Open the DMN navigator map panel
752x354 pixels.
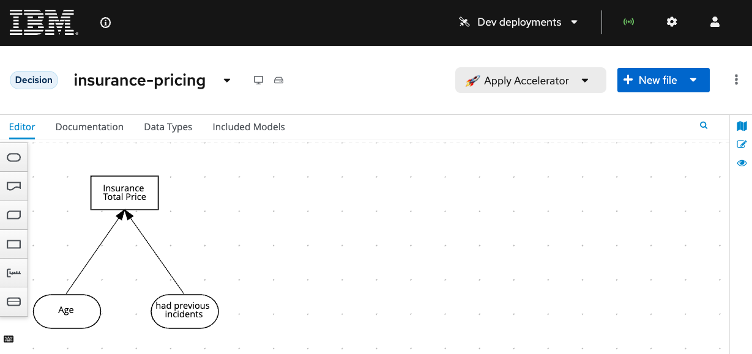[x=742, y=127]
